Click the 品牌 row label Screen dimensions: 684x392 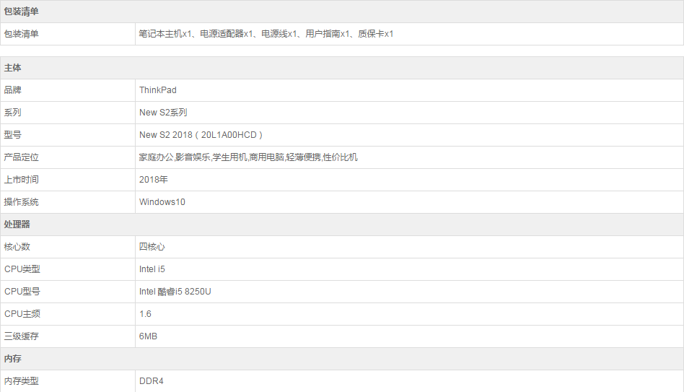click(x=12, y=90)
